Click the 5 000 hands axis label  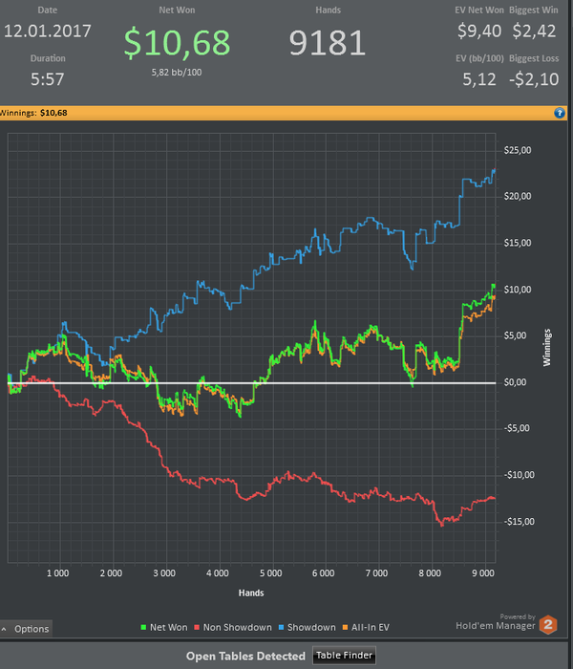[x=270, y=573]
